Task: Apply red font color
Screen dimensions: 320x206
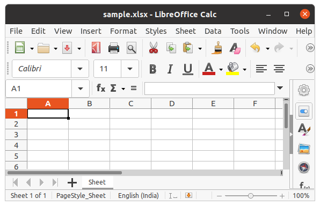Action: pyautogui.click(x=209, y=69)
